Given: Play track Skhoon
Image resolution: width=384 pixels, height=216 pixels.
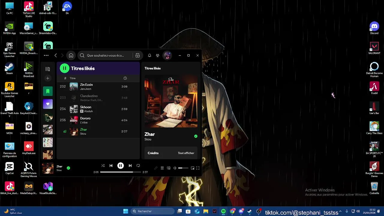Looking at the screenshot, I should (98, 109).
